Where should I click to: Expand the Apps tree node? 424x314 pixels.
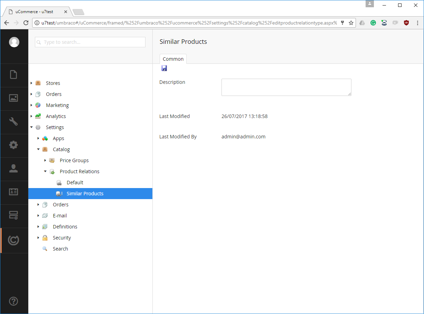(x=38, y=138)
